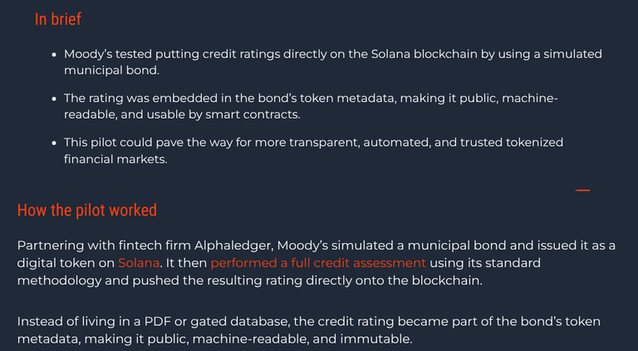The width and height of the screenshot is (638, 351).
Task: Click the bullet marker before 'This pilot could'
Action: tap(54, 143)
